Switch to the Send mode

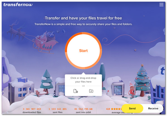pyautogui.click(x=132, y=108)
